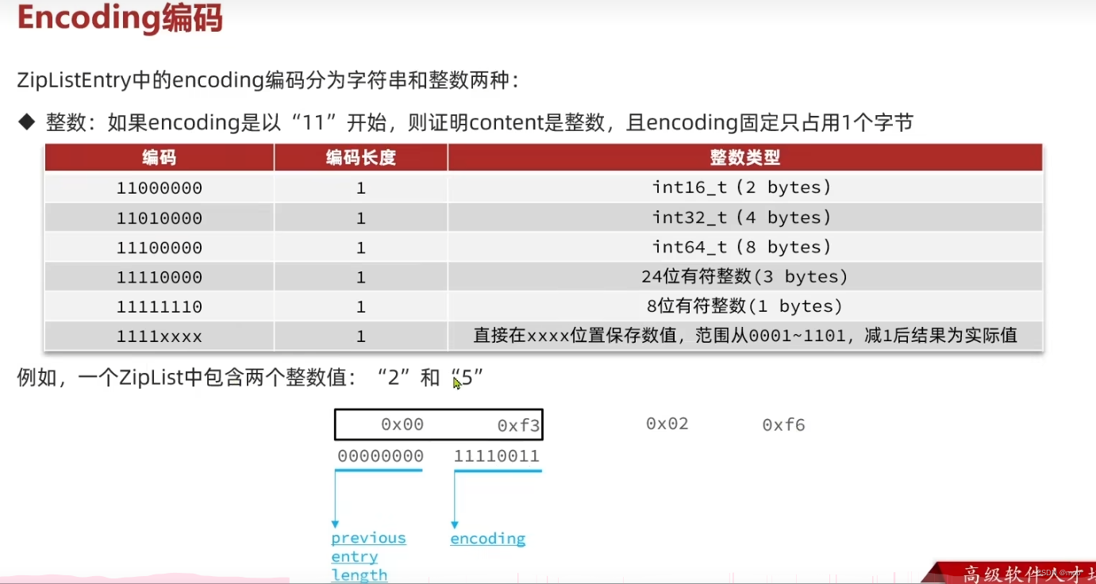Click the binary string "11110011"
Viewport: 1096px width, 584px height.
click(x=497, y=456)
